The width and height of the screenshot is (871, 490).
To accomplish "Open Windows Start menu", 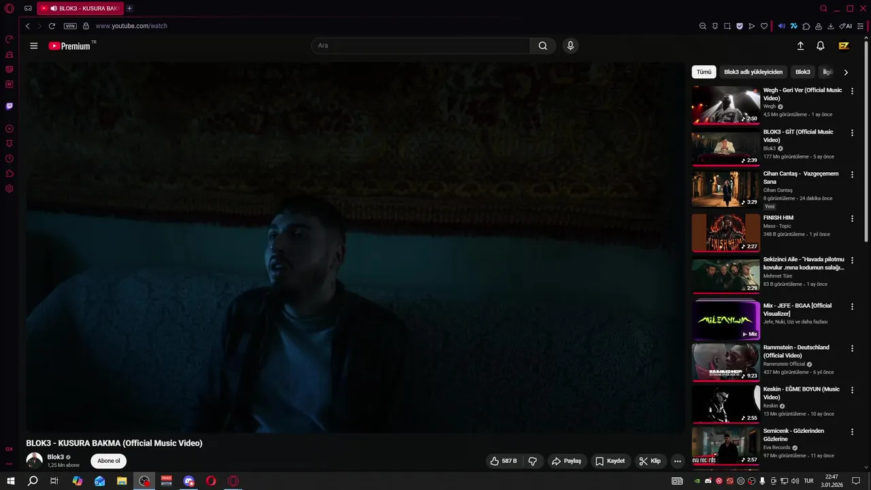I will pos(11,480).
